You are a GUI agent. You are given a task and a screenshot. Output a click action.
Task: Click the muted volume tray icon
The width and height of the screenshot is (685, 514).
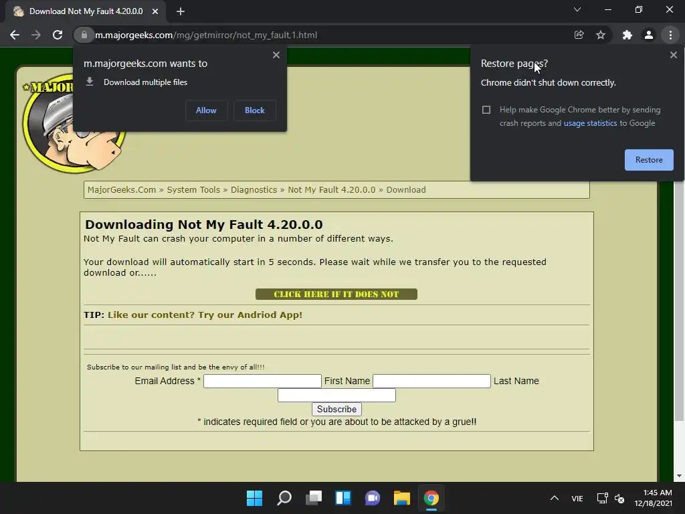pos(619,498)
